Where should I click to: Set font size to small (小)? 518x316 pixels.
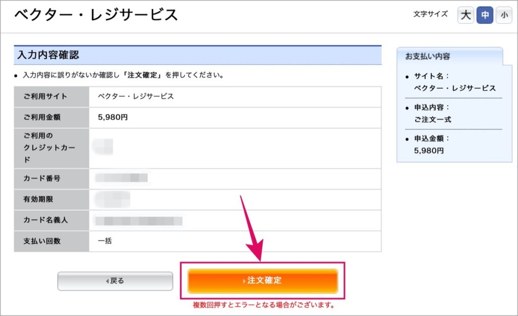point(504,15)
